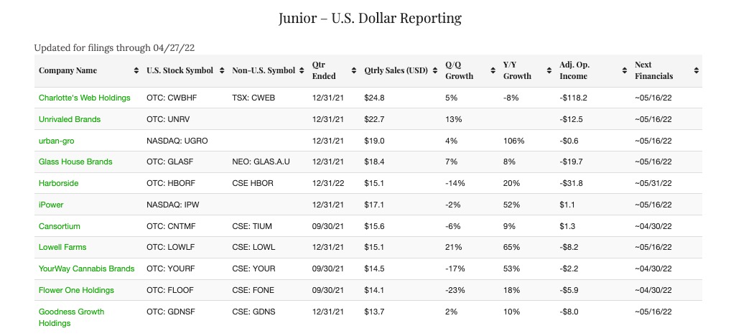Click the Cansortium link
The width and height of the screenshot is (736, 336).
pos(60,226)
